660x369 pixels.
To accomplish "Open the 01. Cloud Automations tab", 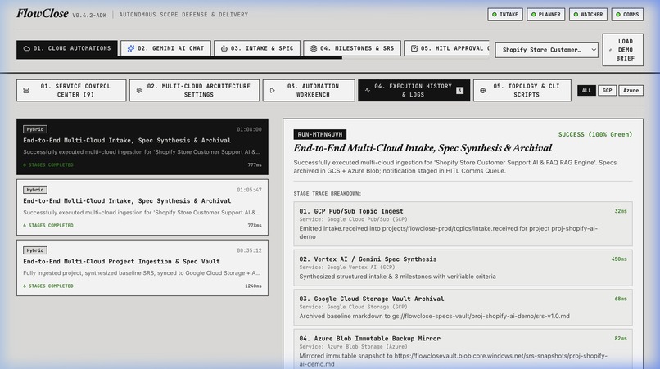I will pyautogui.click(x=67, y=49).
